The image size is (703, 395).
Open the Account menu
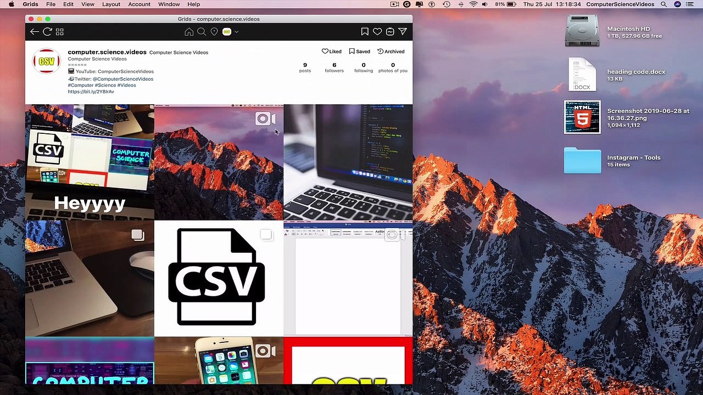139,4
